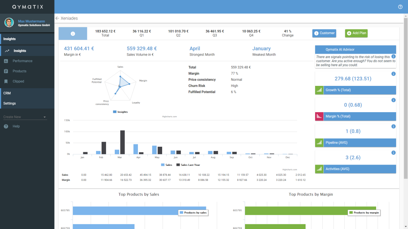Image resolution: width=408 pixels, height=229 pixels.
Task: Click the Pipeline (AVG) green chart icon
Action: pos(319,143)
